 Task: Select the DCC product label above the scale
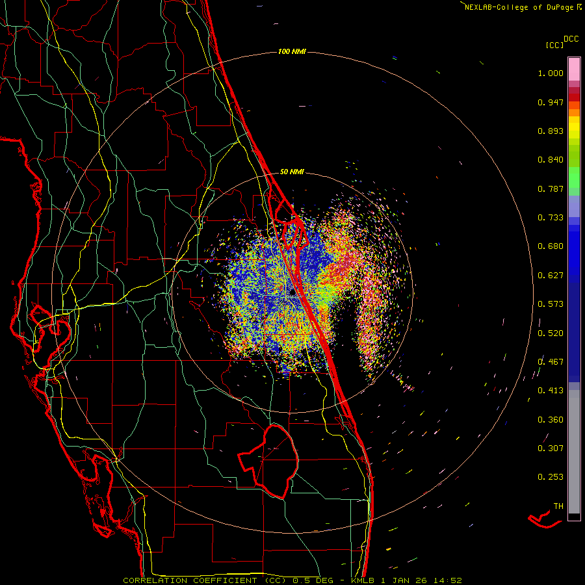pyautogui.click(x=571, y=39)
